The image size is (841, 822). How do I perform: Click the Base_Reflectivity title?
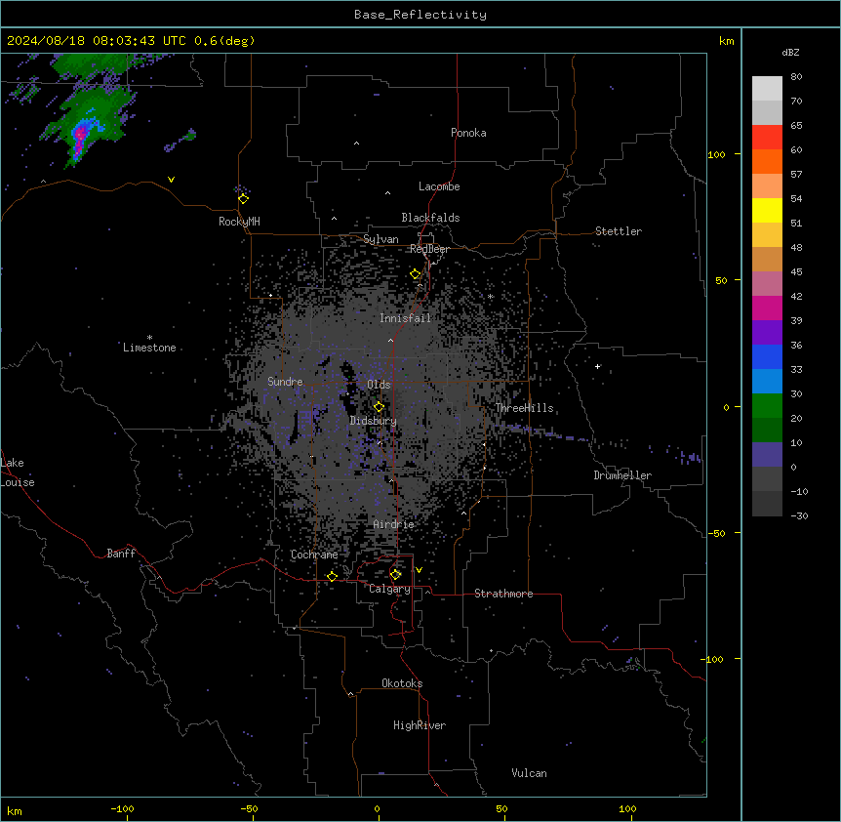(x=420, y=15)
